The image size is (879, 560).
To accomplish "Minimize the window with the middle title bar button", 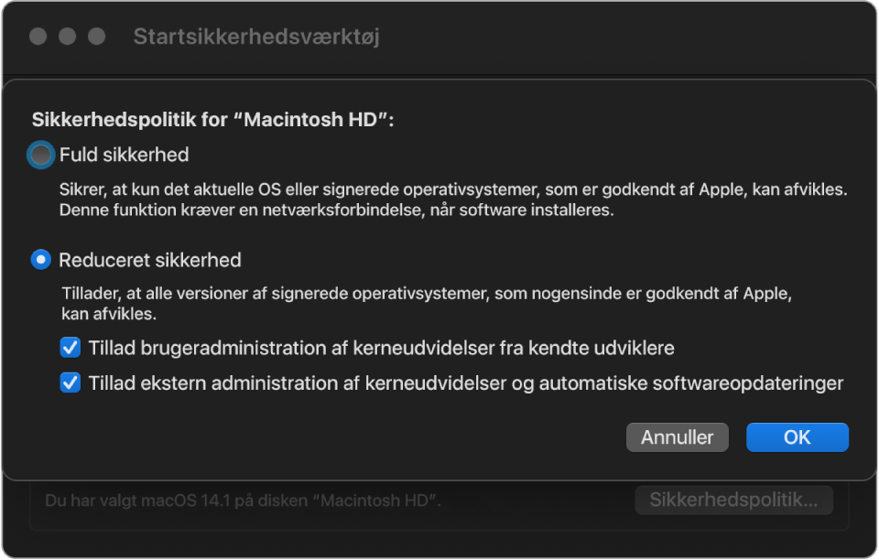I will coord(67,37).
